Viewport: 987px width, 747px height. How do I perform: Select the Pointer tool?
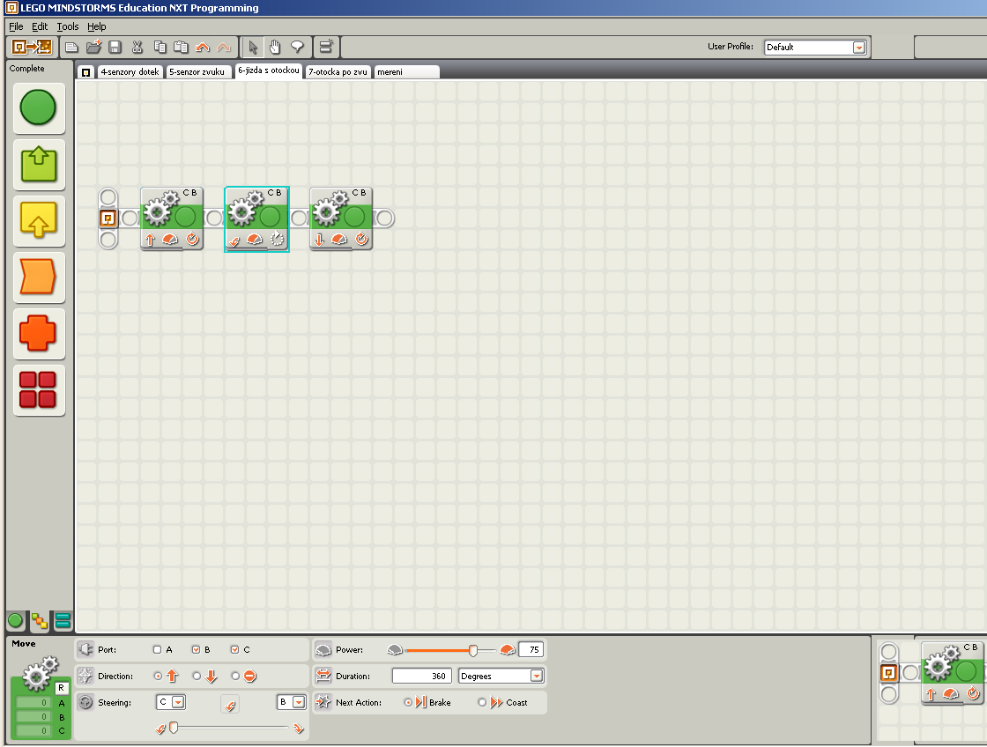pyautogui.click(x=253, y=48)
